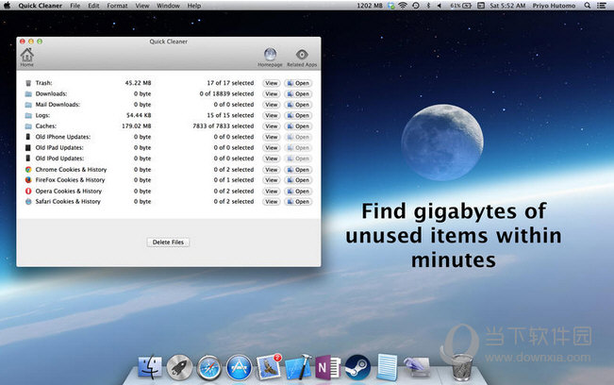Open Mail stamp icon in the dock
614x385 pixels.
coord(269,367)
